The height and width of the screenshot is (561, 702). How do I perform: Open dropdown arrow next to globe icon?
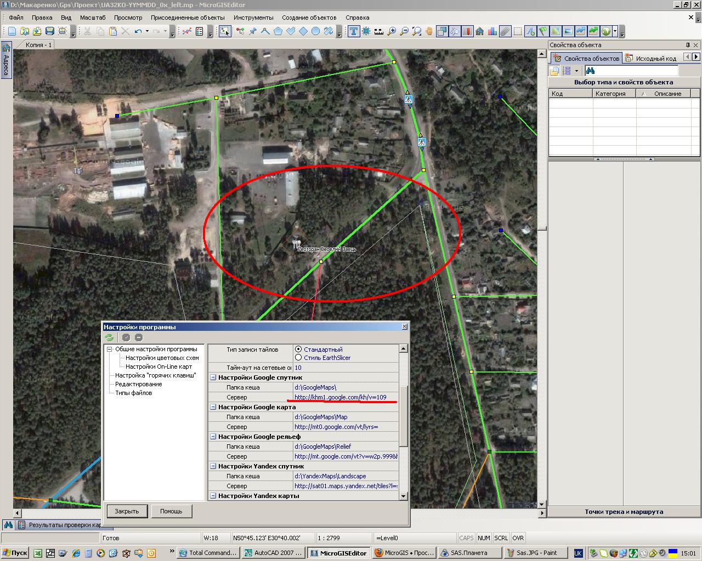[615, 31]
